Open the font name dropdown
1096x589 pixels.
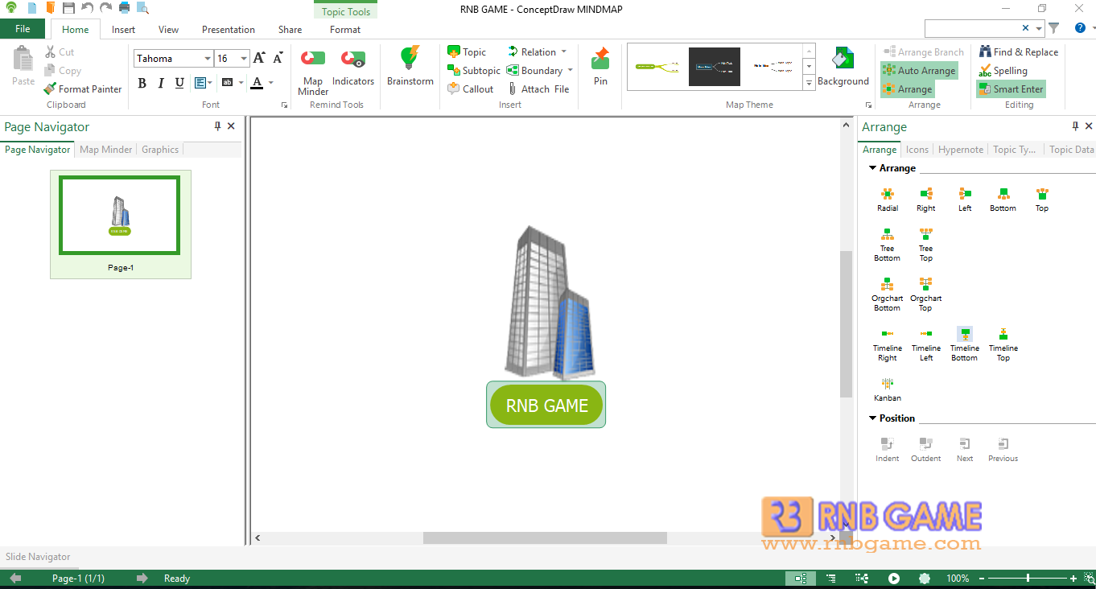tap(208, 59)
